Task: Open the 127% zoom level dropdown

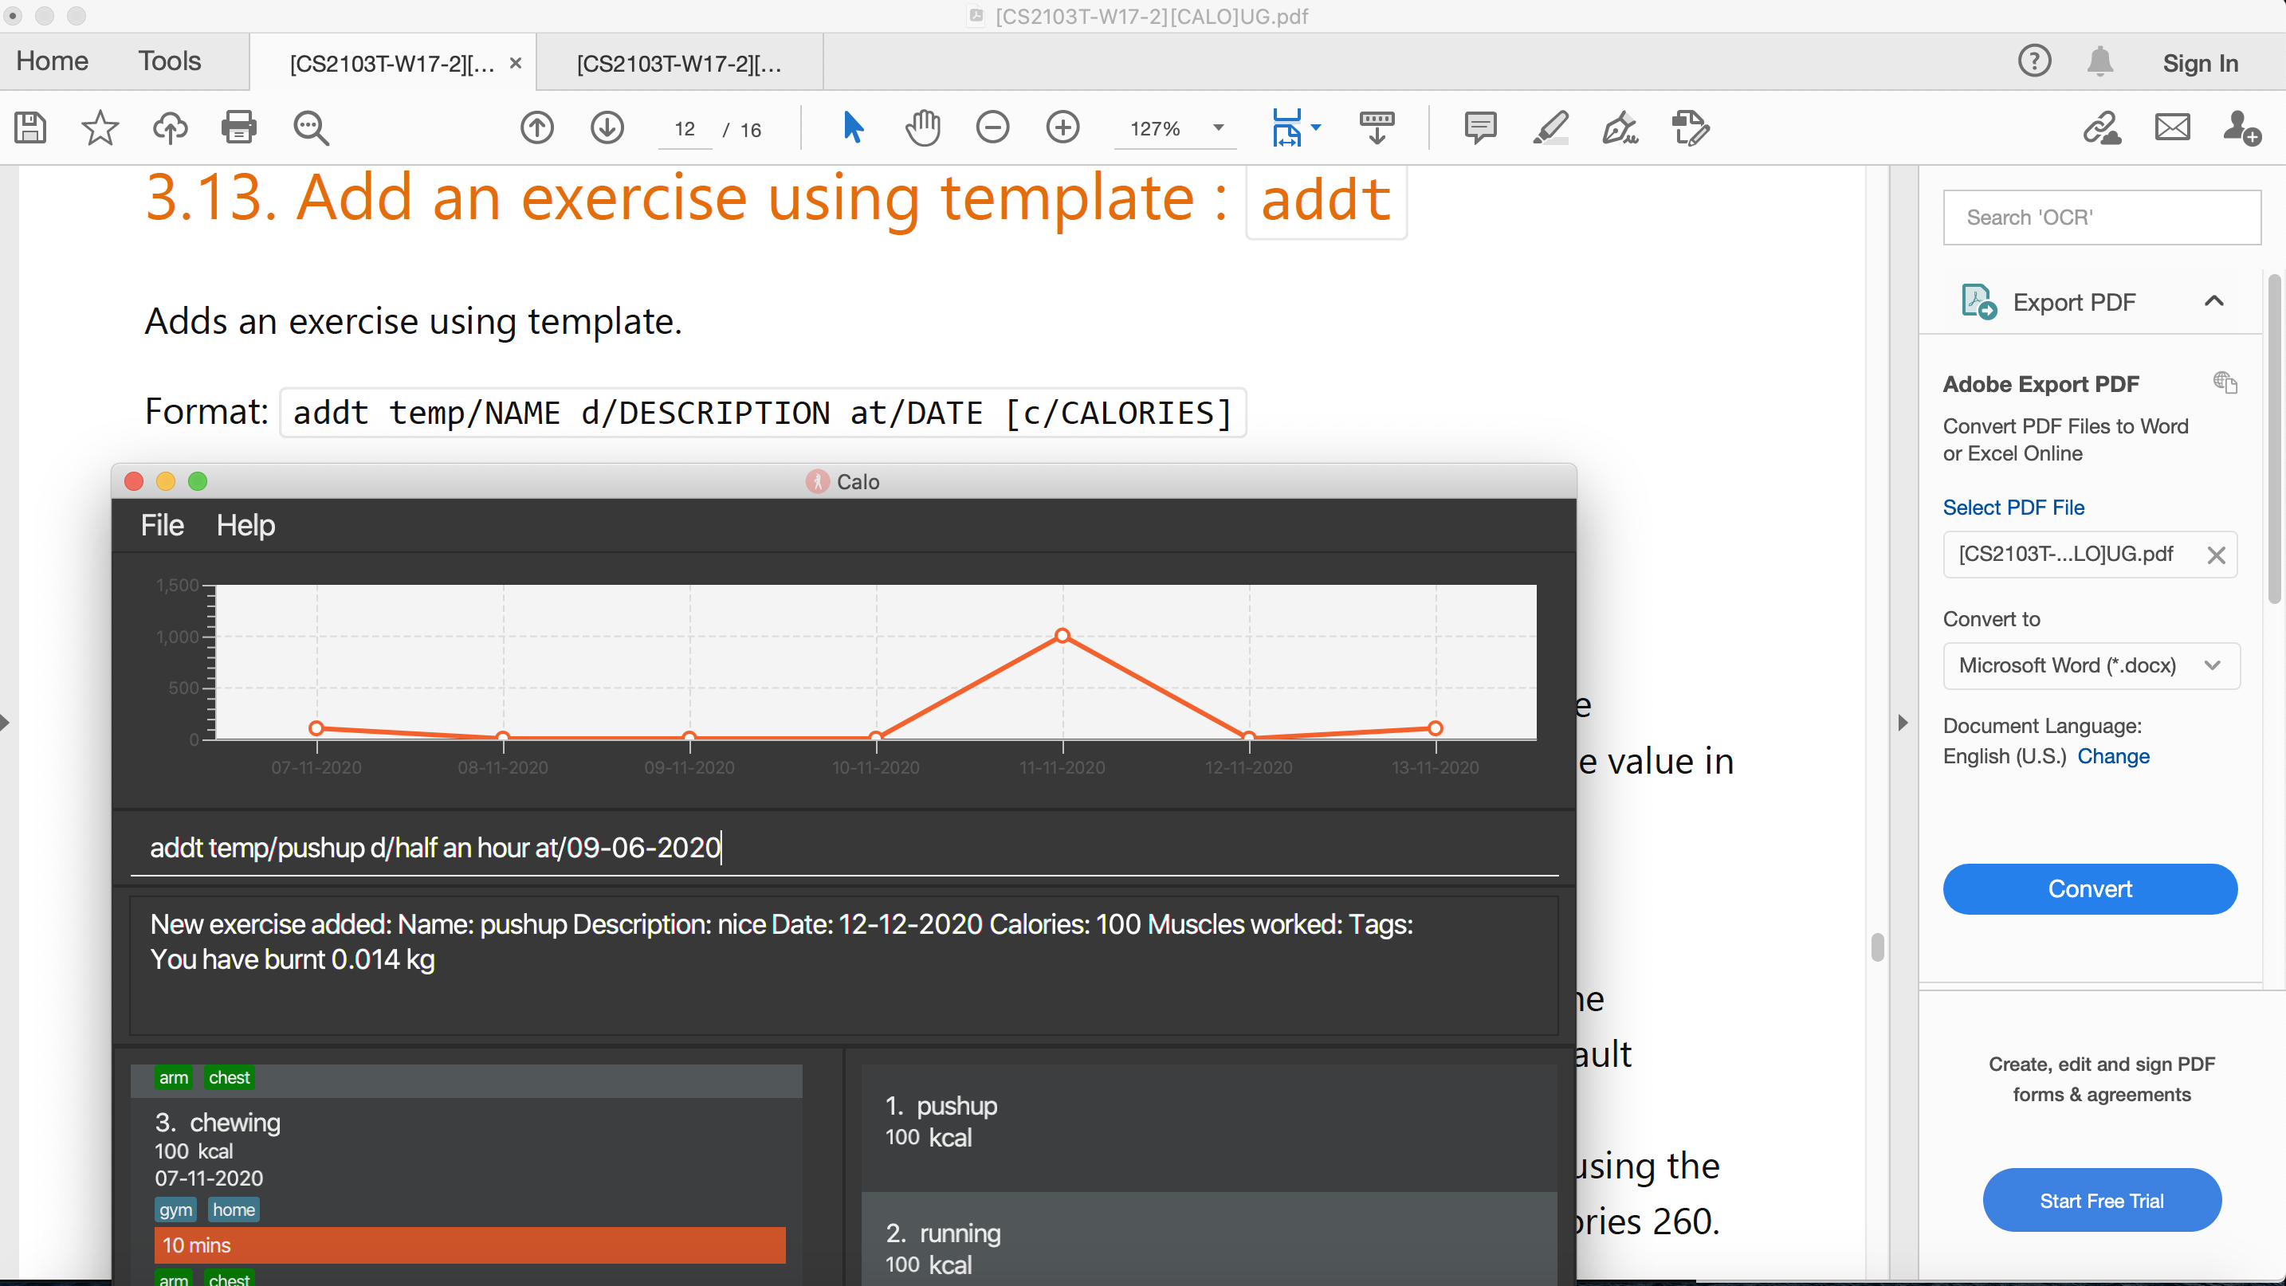Action: [1219, 128]
